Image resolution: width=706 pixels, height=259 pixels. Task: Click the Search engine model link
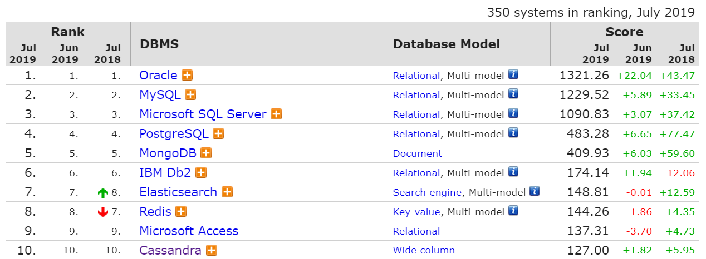point(427,192)
